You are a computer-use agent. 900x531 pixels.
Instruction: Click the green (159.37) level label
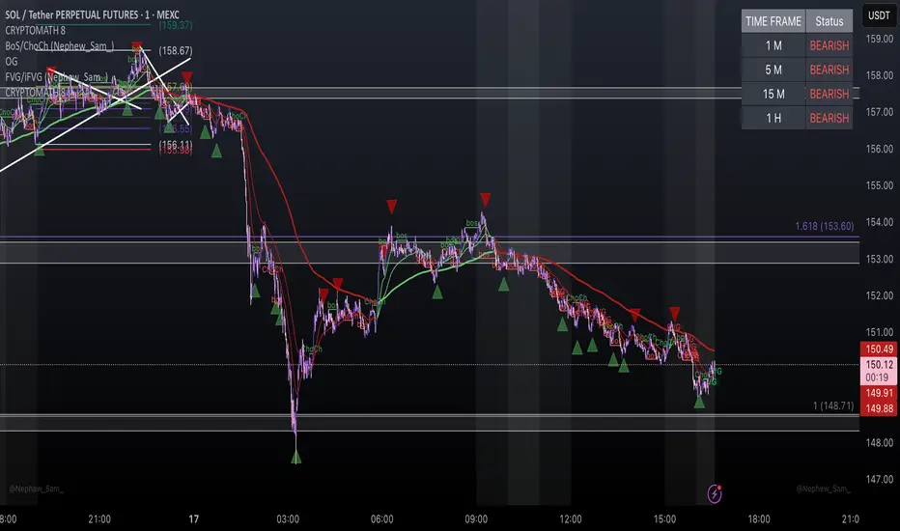pyautogui.click(x=175, y=25)
